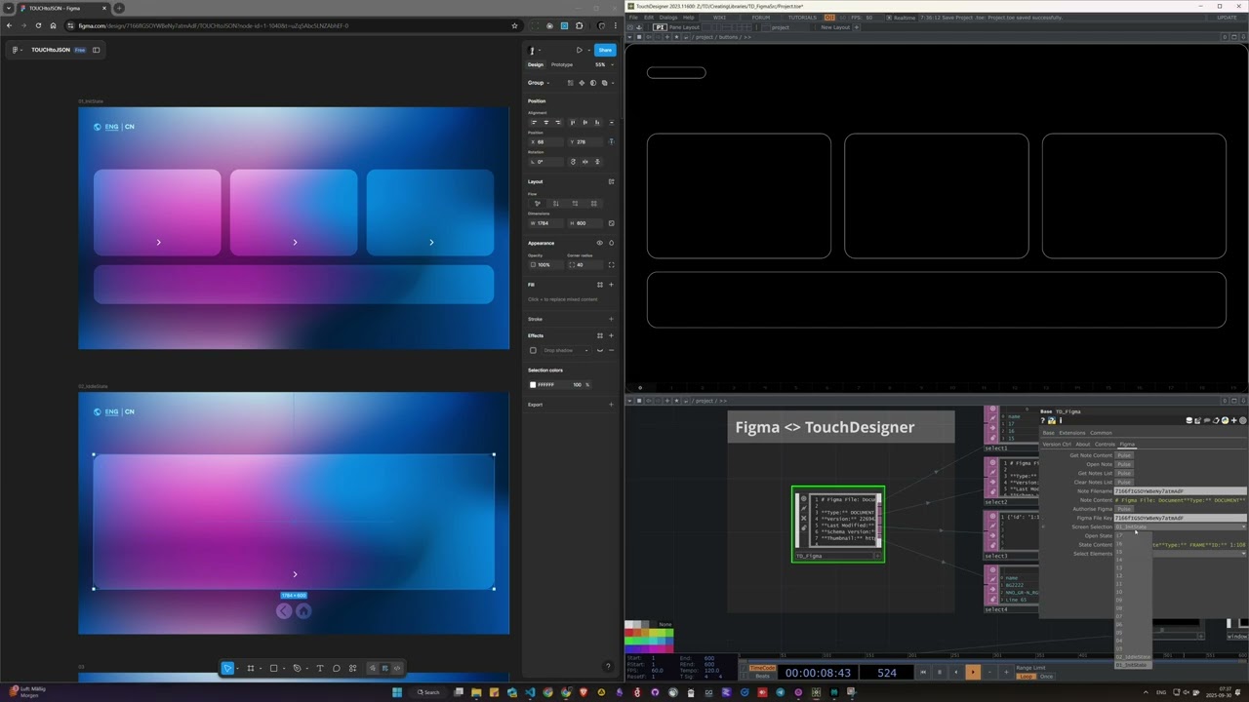Click the blend mode drop icon in Appearance
The image size is (1249, 702).
[x=611, y=243]
